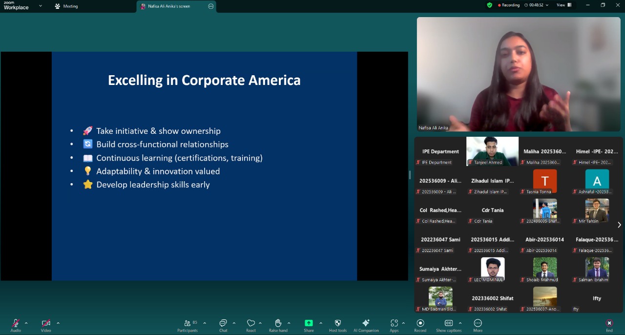The height and width of the screenshot is (335, 625).
Task: Click the red End meeting button
Action: click(609, 323)
